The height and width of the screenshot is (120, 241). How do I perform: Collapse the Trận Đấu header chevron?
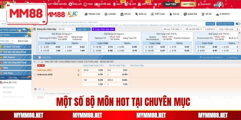tap(35, 57)
